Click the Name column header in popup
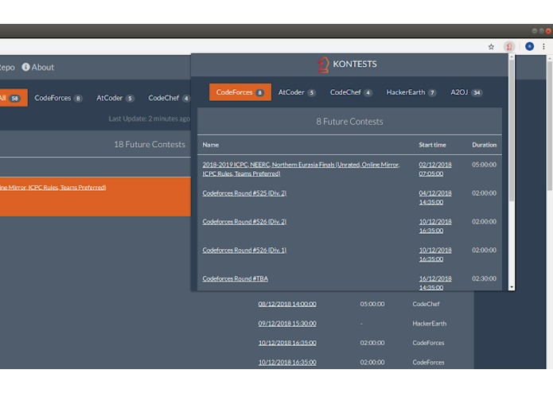The width and height of the screenshot is (553, 393). tap(211, 145)
